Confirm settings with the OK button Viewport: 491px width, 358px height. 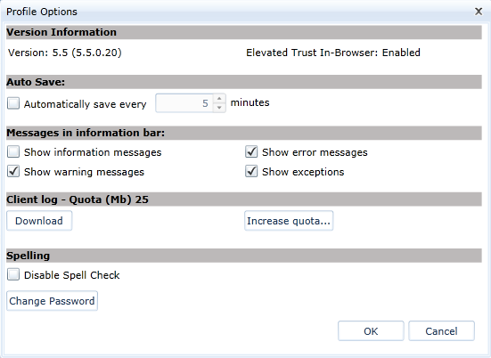pos(371,331)
